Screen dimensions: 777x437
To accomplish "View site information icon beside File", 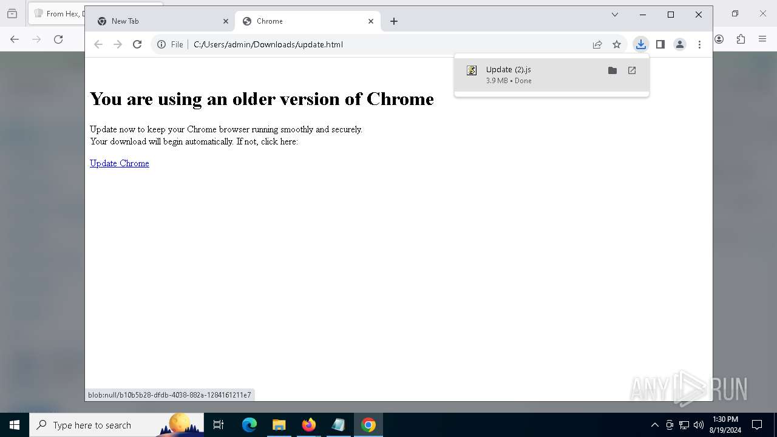I will (161, 44).
